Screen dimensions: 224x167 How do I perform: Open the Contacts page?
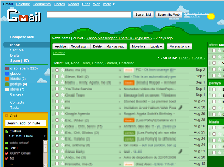click(17, 102)
